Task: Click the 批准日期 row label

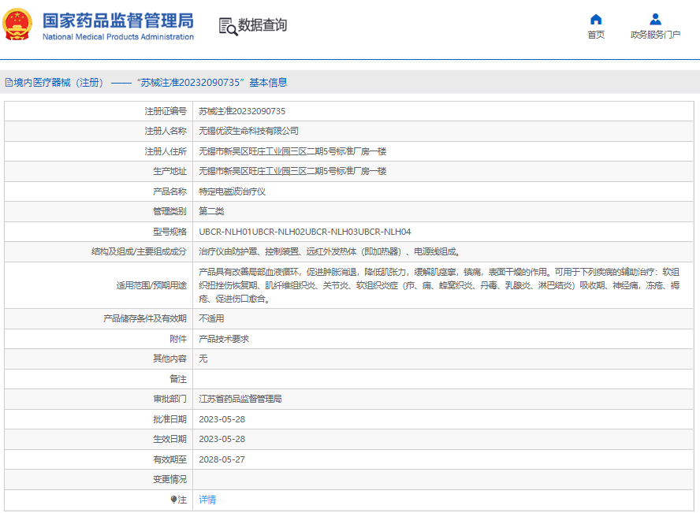Action: pos(169,419)
